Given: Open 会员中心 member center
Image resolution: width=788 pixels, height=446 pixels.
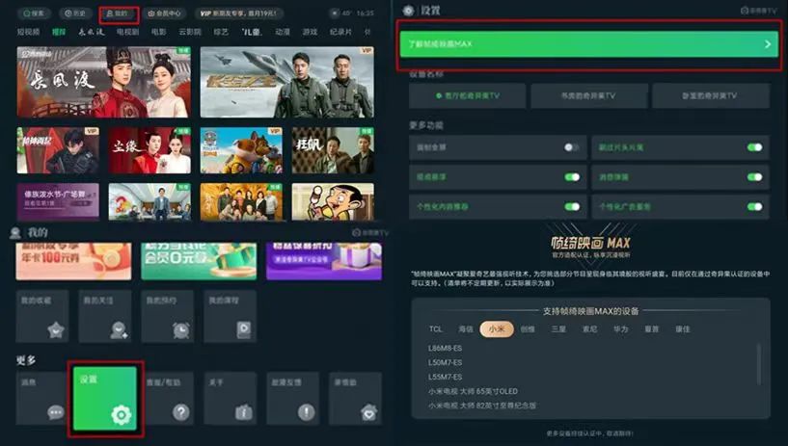Looking at the screenshot, I should [164, 13].
